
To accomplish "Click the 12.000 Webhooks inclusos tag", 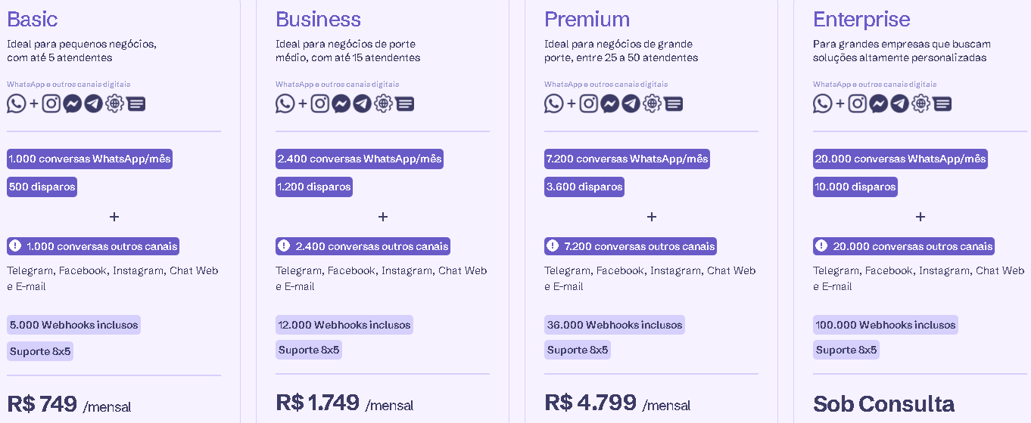I will (x=344, y=325).
